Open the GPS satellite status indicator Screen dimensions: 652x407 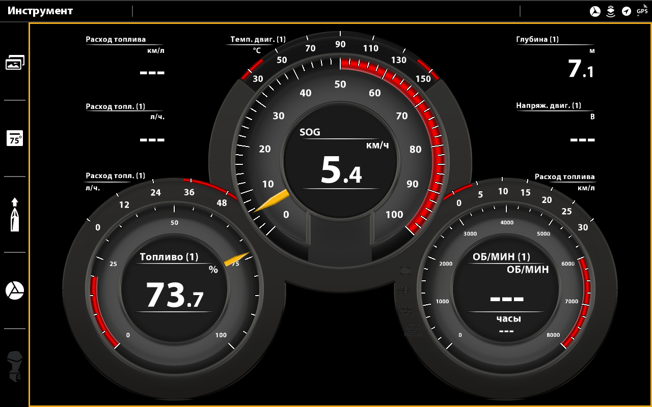coord(642,10)
